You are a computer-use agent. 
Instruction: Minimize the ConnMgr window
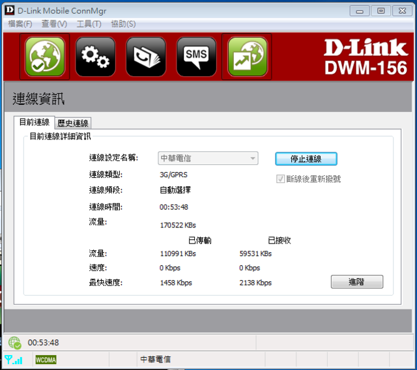360,11
